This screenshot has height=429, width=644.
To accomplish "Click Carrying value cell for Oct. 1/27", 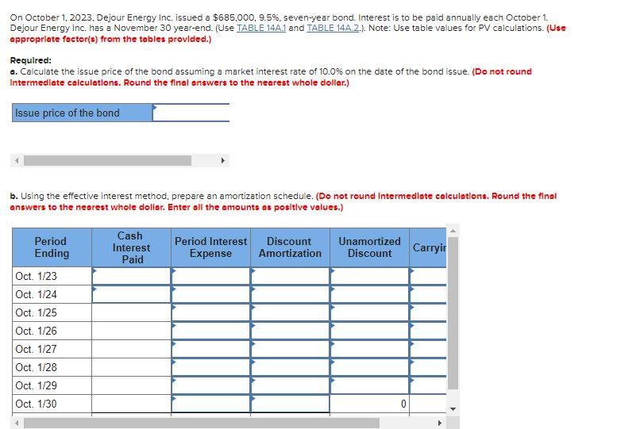I will click(x=428, y=349).
